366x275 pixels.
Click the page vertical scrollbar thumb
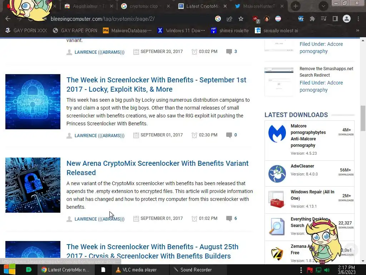(363, 118)
